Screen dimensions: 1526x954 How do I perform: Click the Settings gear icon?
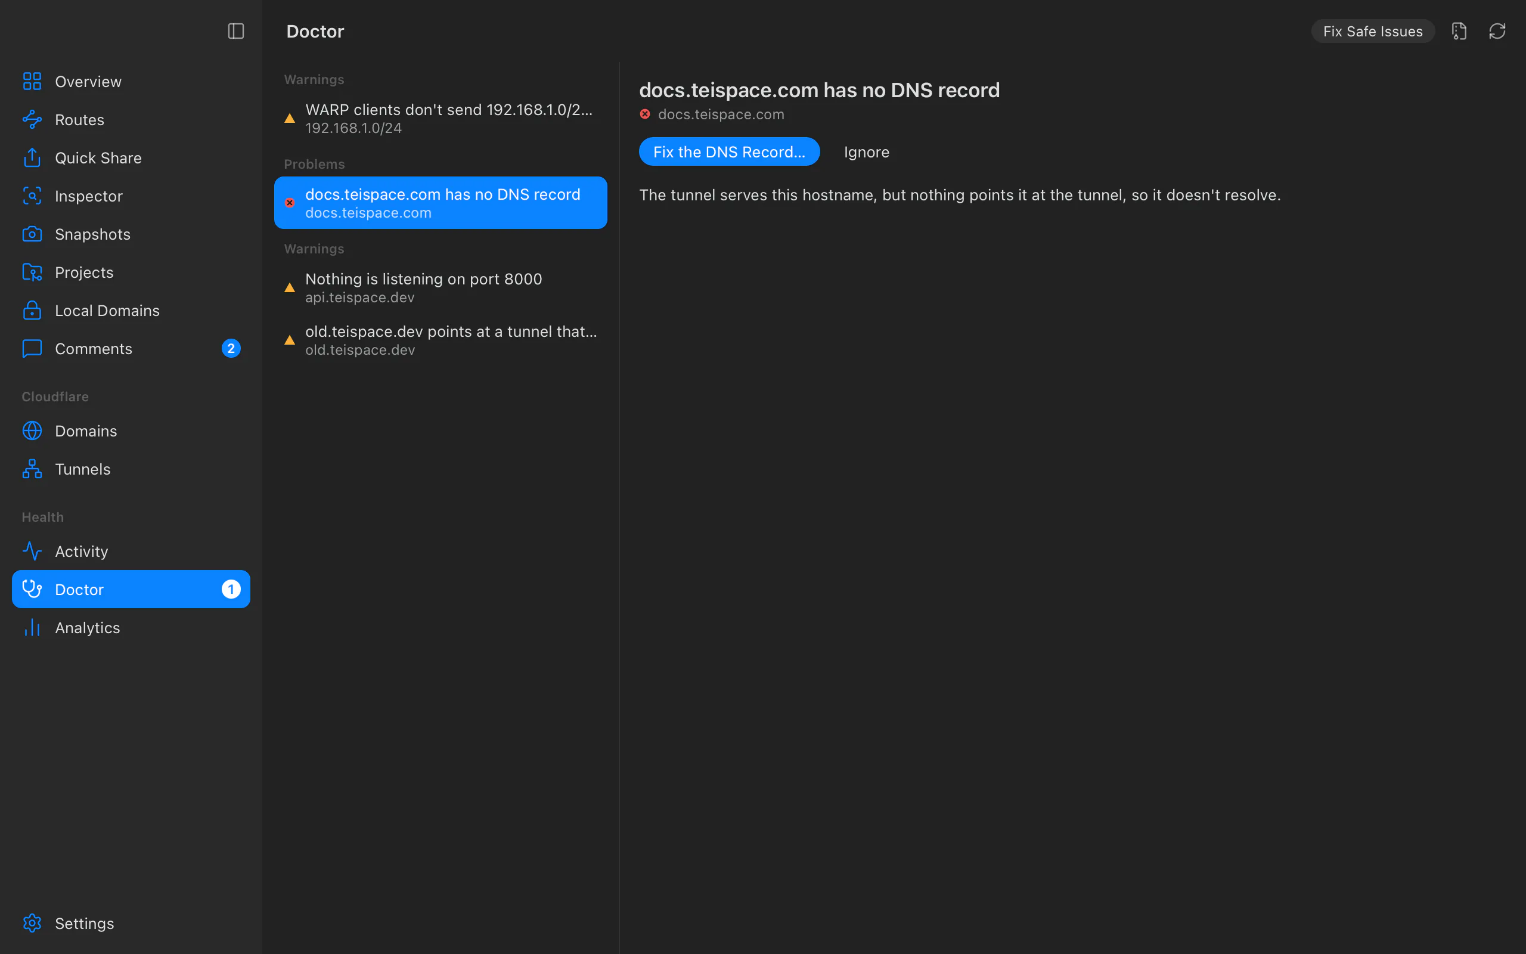pos(32,923)
